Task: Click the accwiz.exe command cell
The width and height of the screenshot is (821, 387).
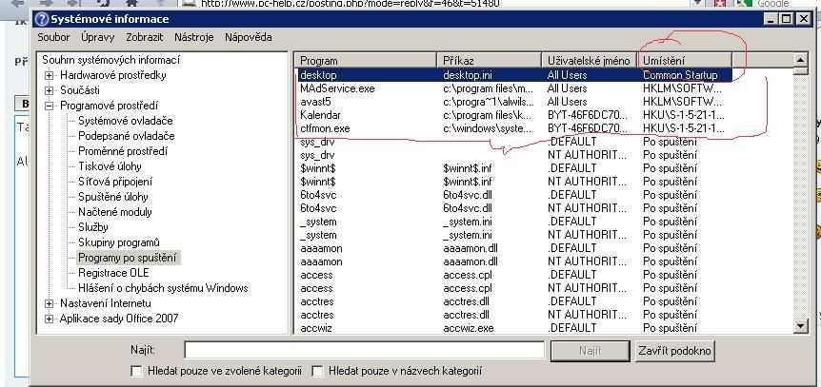Action: coord(468,328)
